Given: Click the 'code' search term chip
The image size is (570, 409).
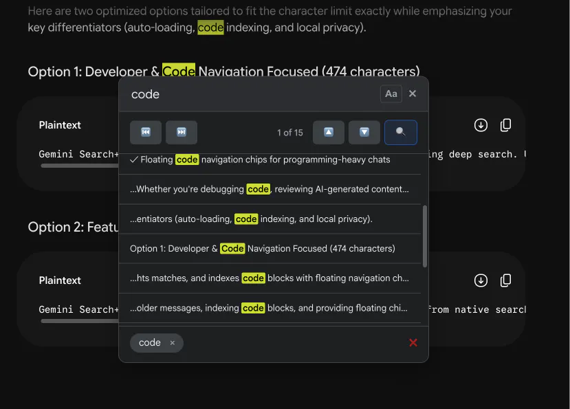Looking at the screenshot, I should 150,343.
